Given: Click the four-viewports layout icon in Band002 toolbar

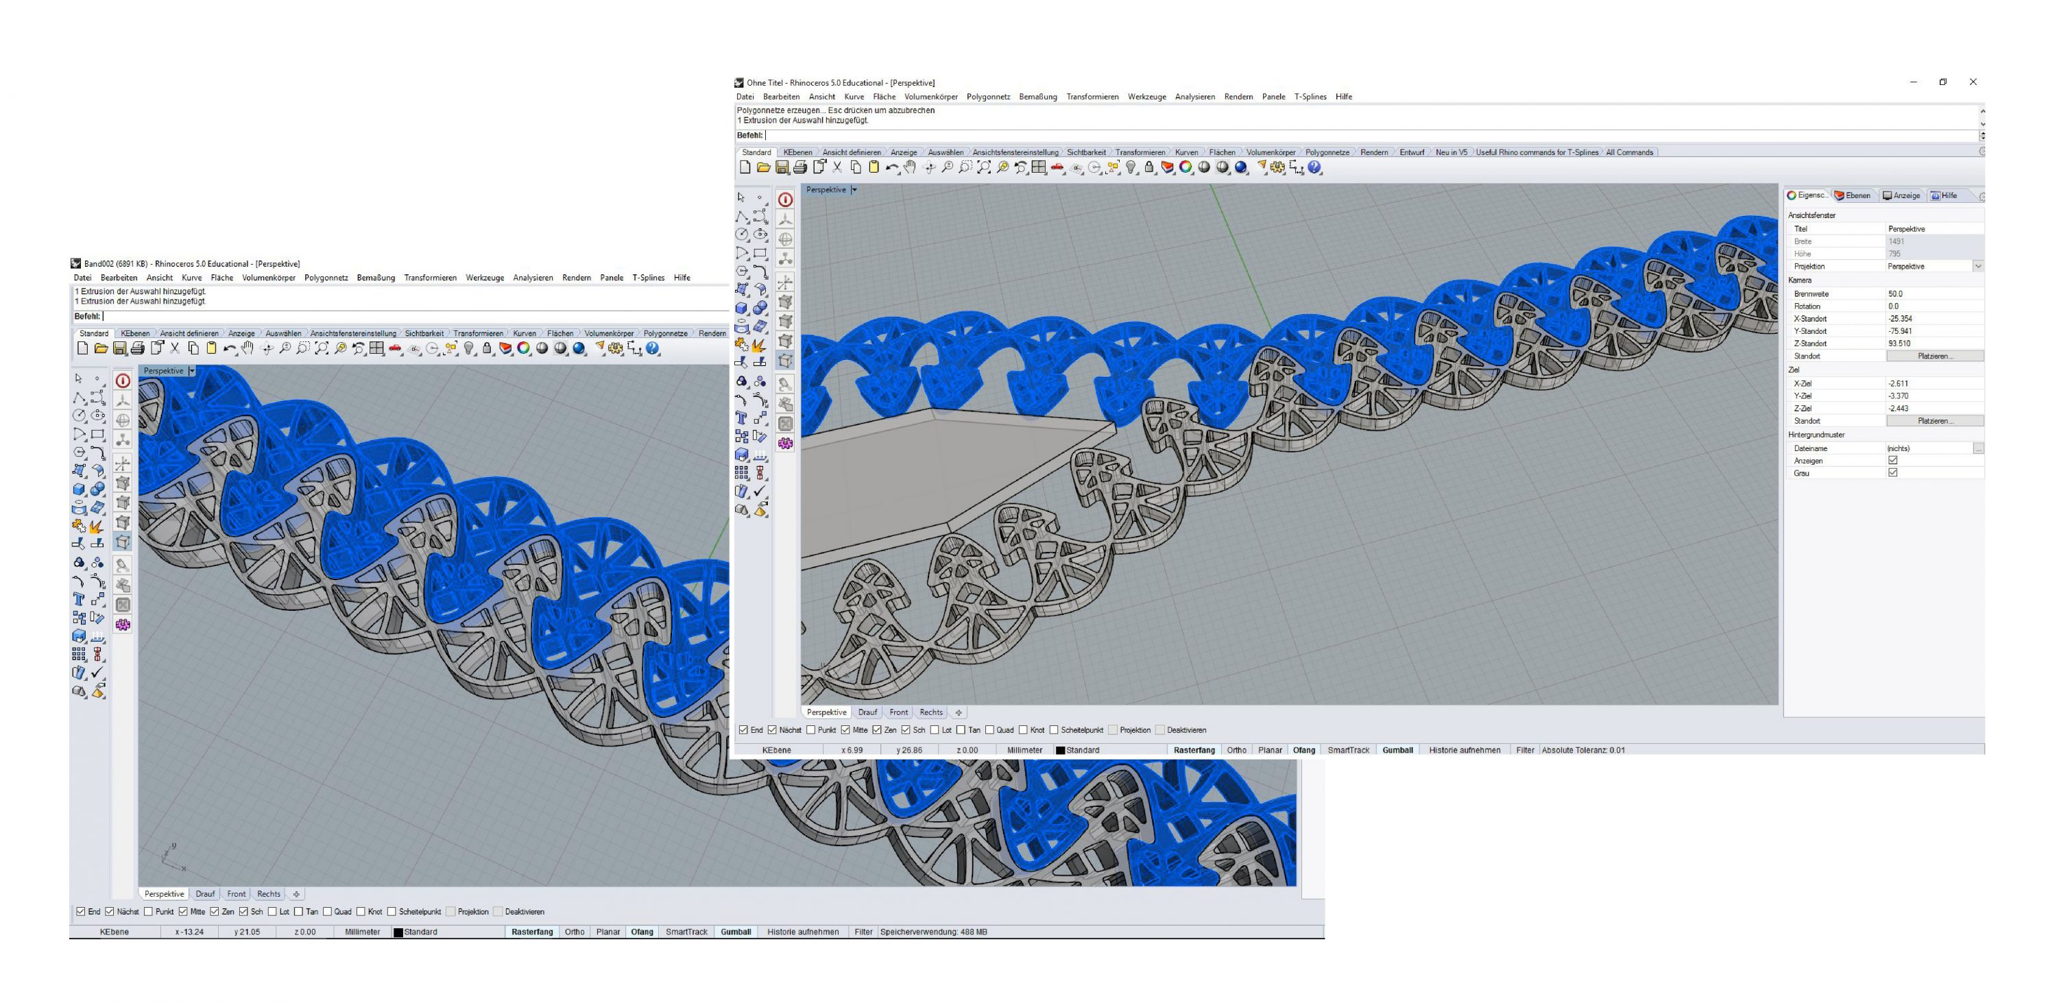Looking at the screenshot, I should click(x=376, y=348).
